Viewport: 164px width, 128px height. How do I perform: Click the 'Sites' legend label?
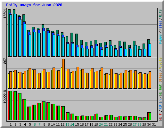coord(160,77)
